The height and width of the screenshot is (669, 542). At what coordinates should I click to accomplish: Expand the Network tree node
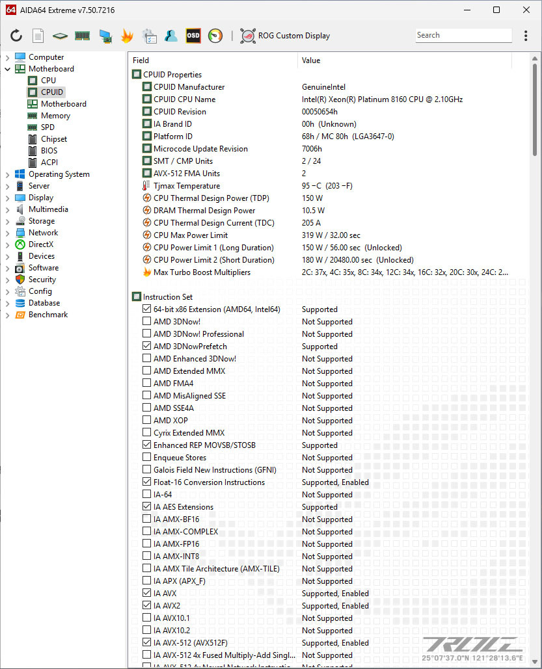[7, 233]
